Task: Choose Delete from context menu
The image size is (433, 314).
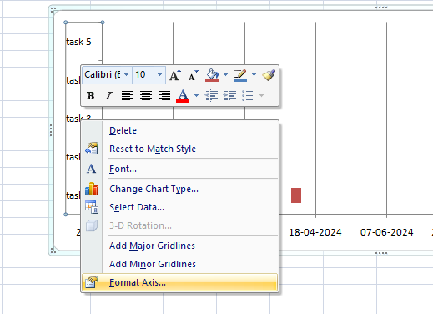Action: [x=180, y=130]
